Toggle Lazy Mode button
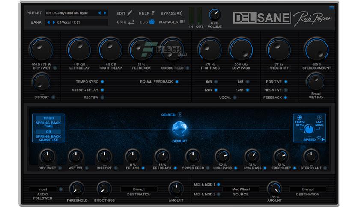The width and height of the screenshot is (358, 207). point(319,118)
